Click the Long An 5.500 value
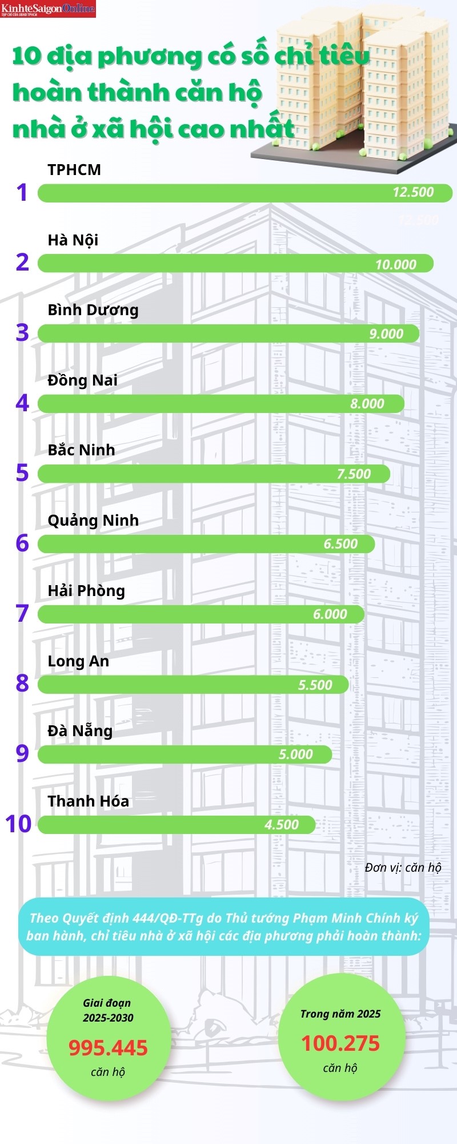 coord(315,685)
